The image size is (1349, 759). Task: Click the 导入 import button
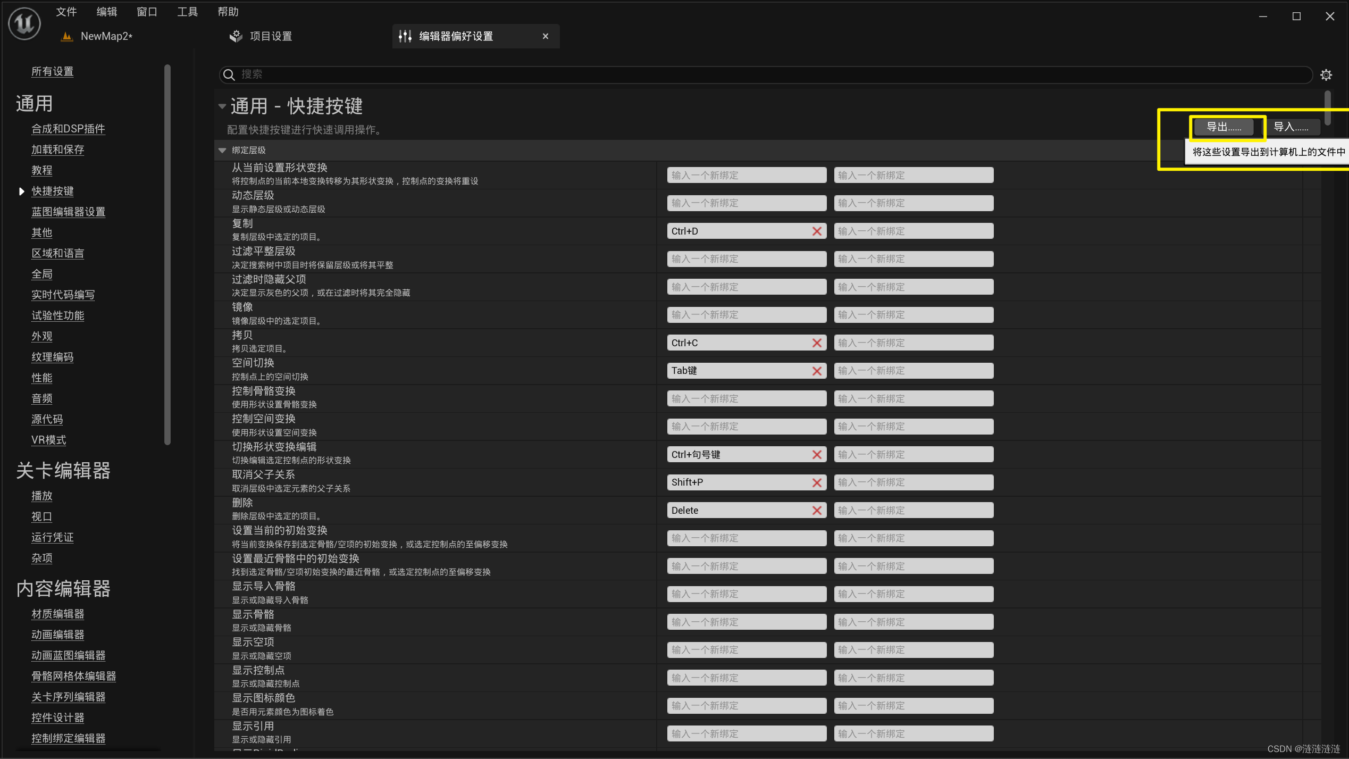(x=1291, y=127)
